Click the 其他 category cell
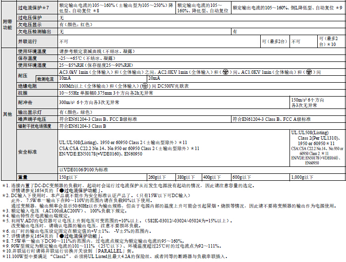 (x=8, y=114)
